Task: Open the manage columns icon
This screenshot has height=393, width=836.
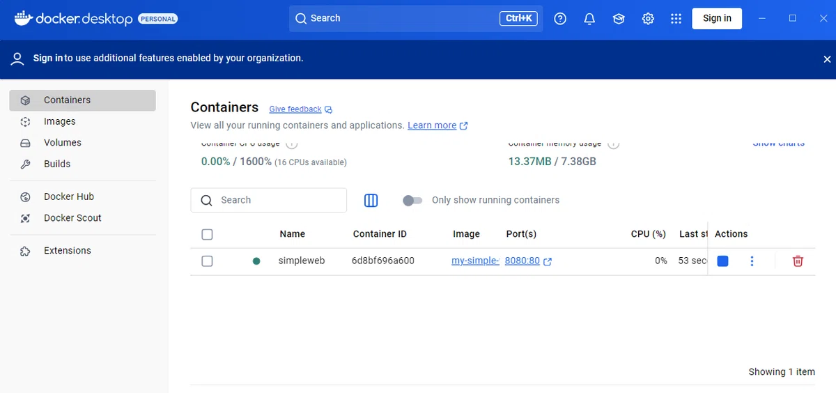Action: [371, 201]
